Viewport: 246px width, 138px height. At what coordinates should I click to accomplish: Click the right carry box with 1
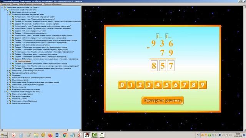pos(167,36)
